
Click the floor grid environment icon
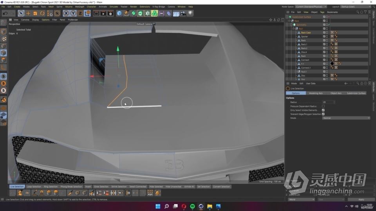(x=176, y=14)
